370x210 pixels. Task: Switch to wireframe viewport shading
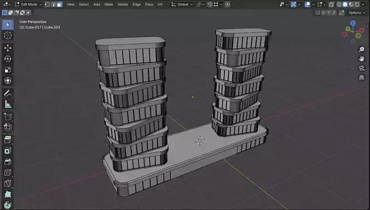click(339, 4)
